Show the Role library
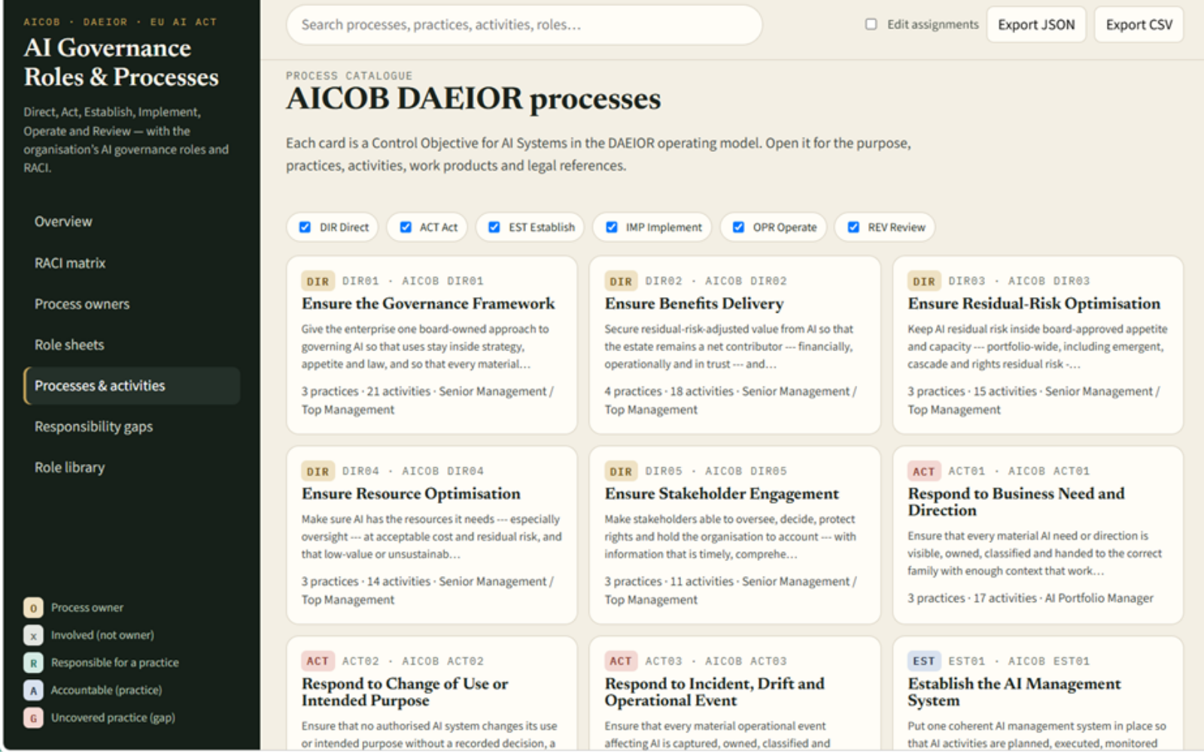This screenshot has height=752, width=1204. tap(132, 468)
